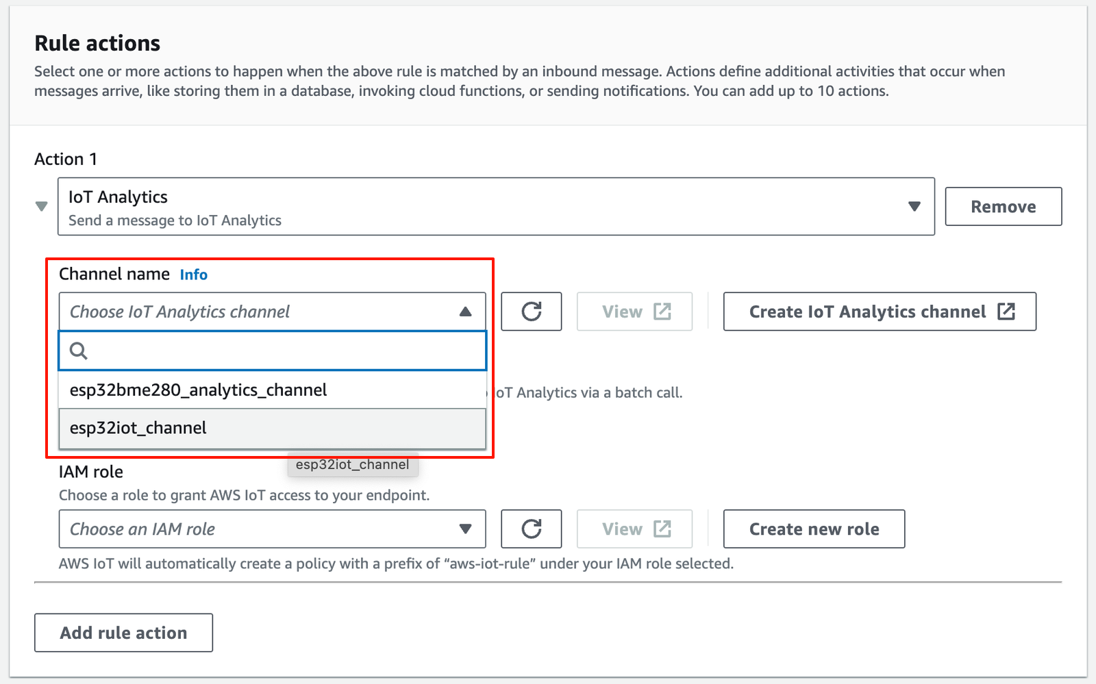Image resolution: width=1096 pixels, height=684 pixels.
Task: Close the Choose IoT Analytics channel dropdown
Action: coord(272,312)
